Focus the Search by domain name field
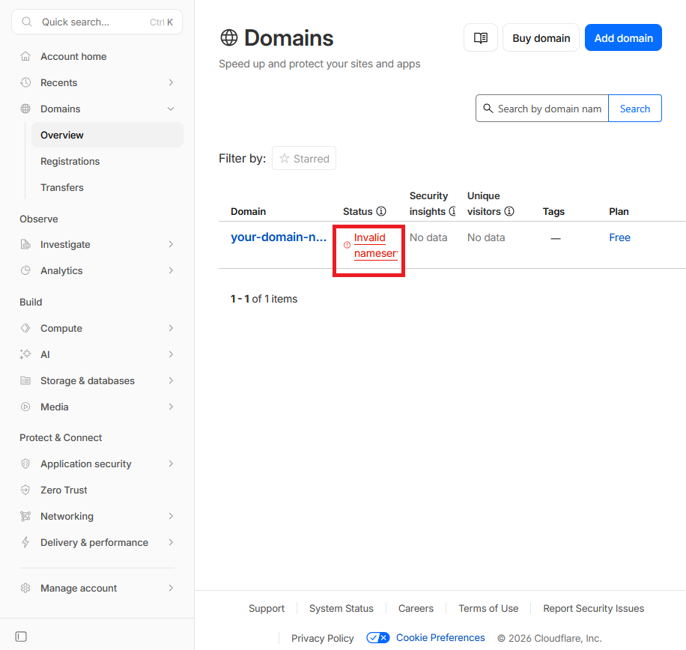Screen dimensions: 686x650 point(542,109)
